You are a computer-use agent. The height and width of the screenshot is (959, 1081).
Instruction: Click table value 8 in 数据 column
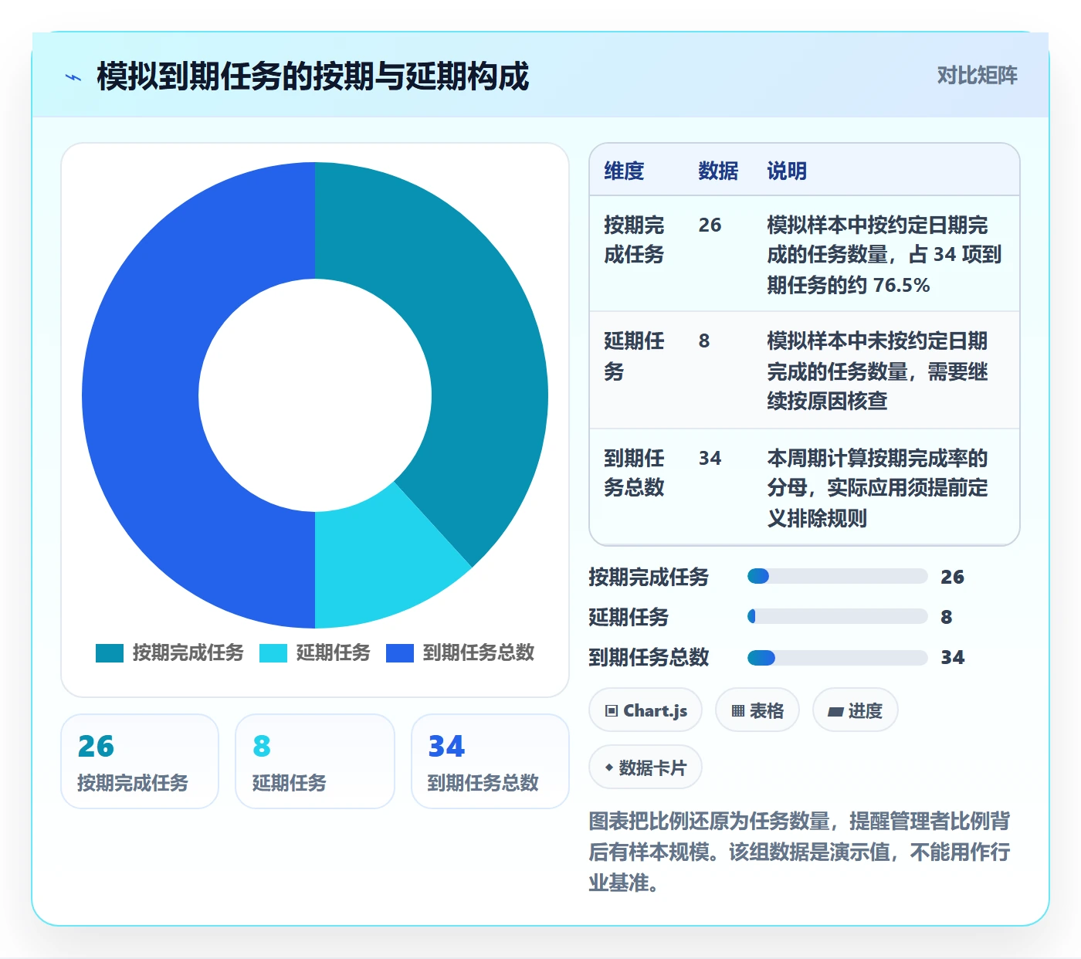click(x=704, y=341)
